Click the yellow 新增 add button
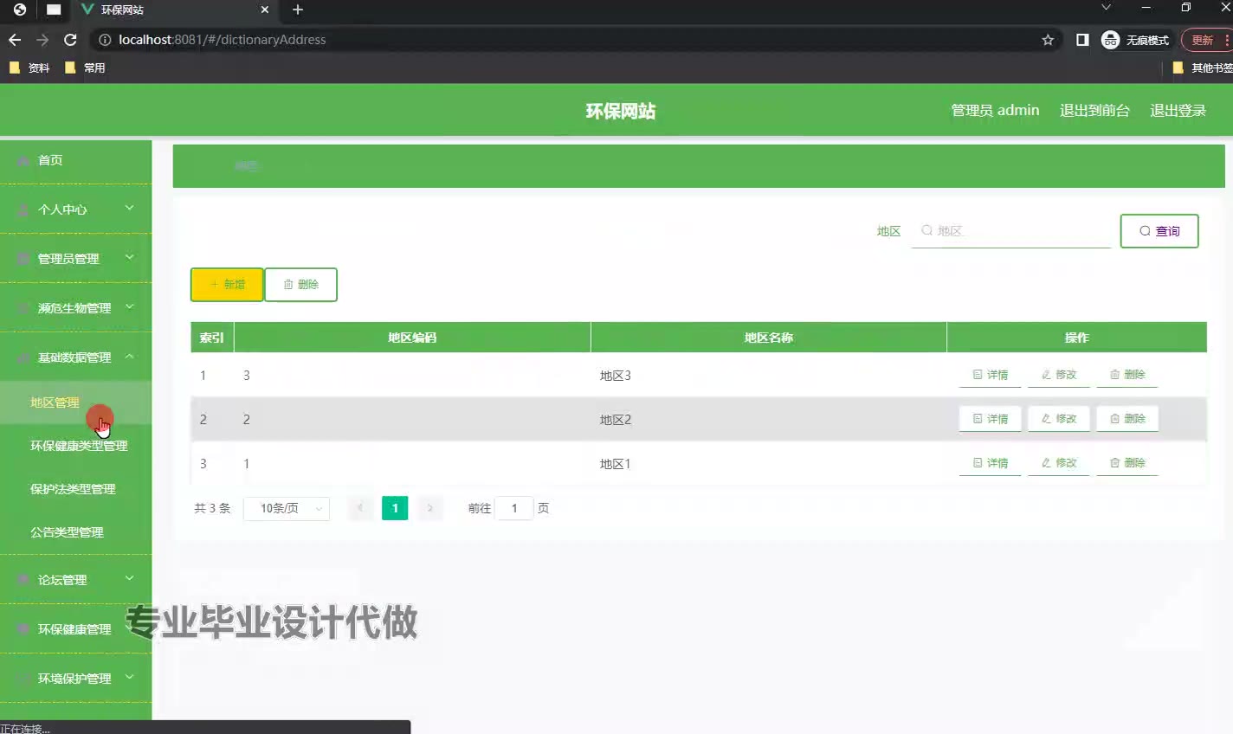Viewport: 1233px width, 734px height. pos(227,285)
